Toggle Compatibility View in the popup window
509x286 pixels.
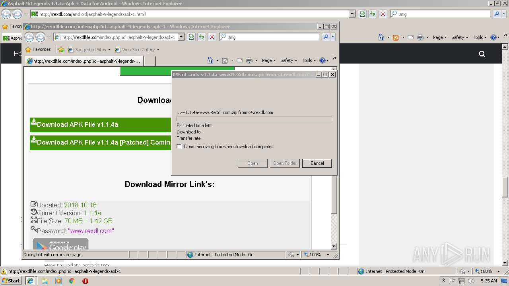click(x=191, y=37)
